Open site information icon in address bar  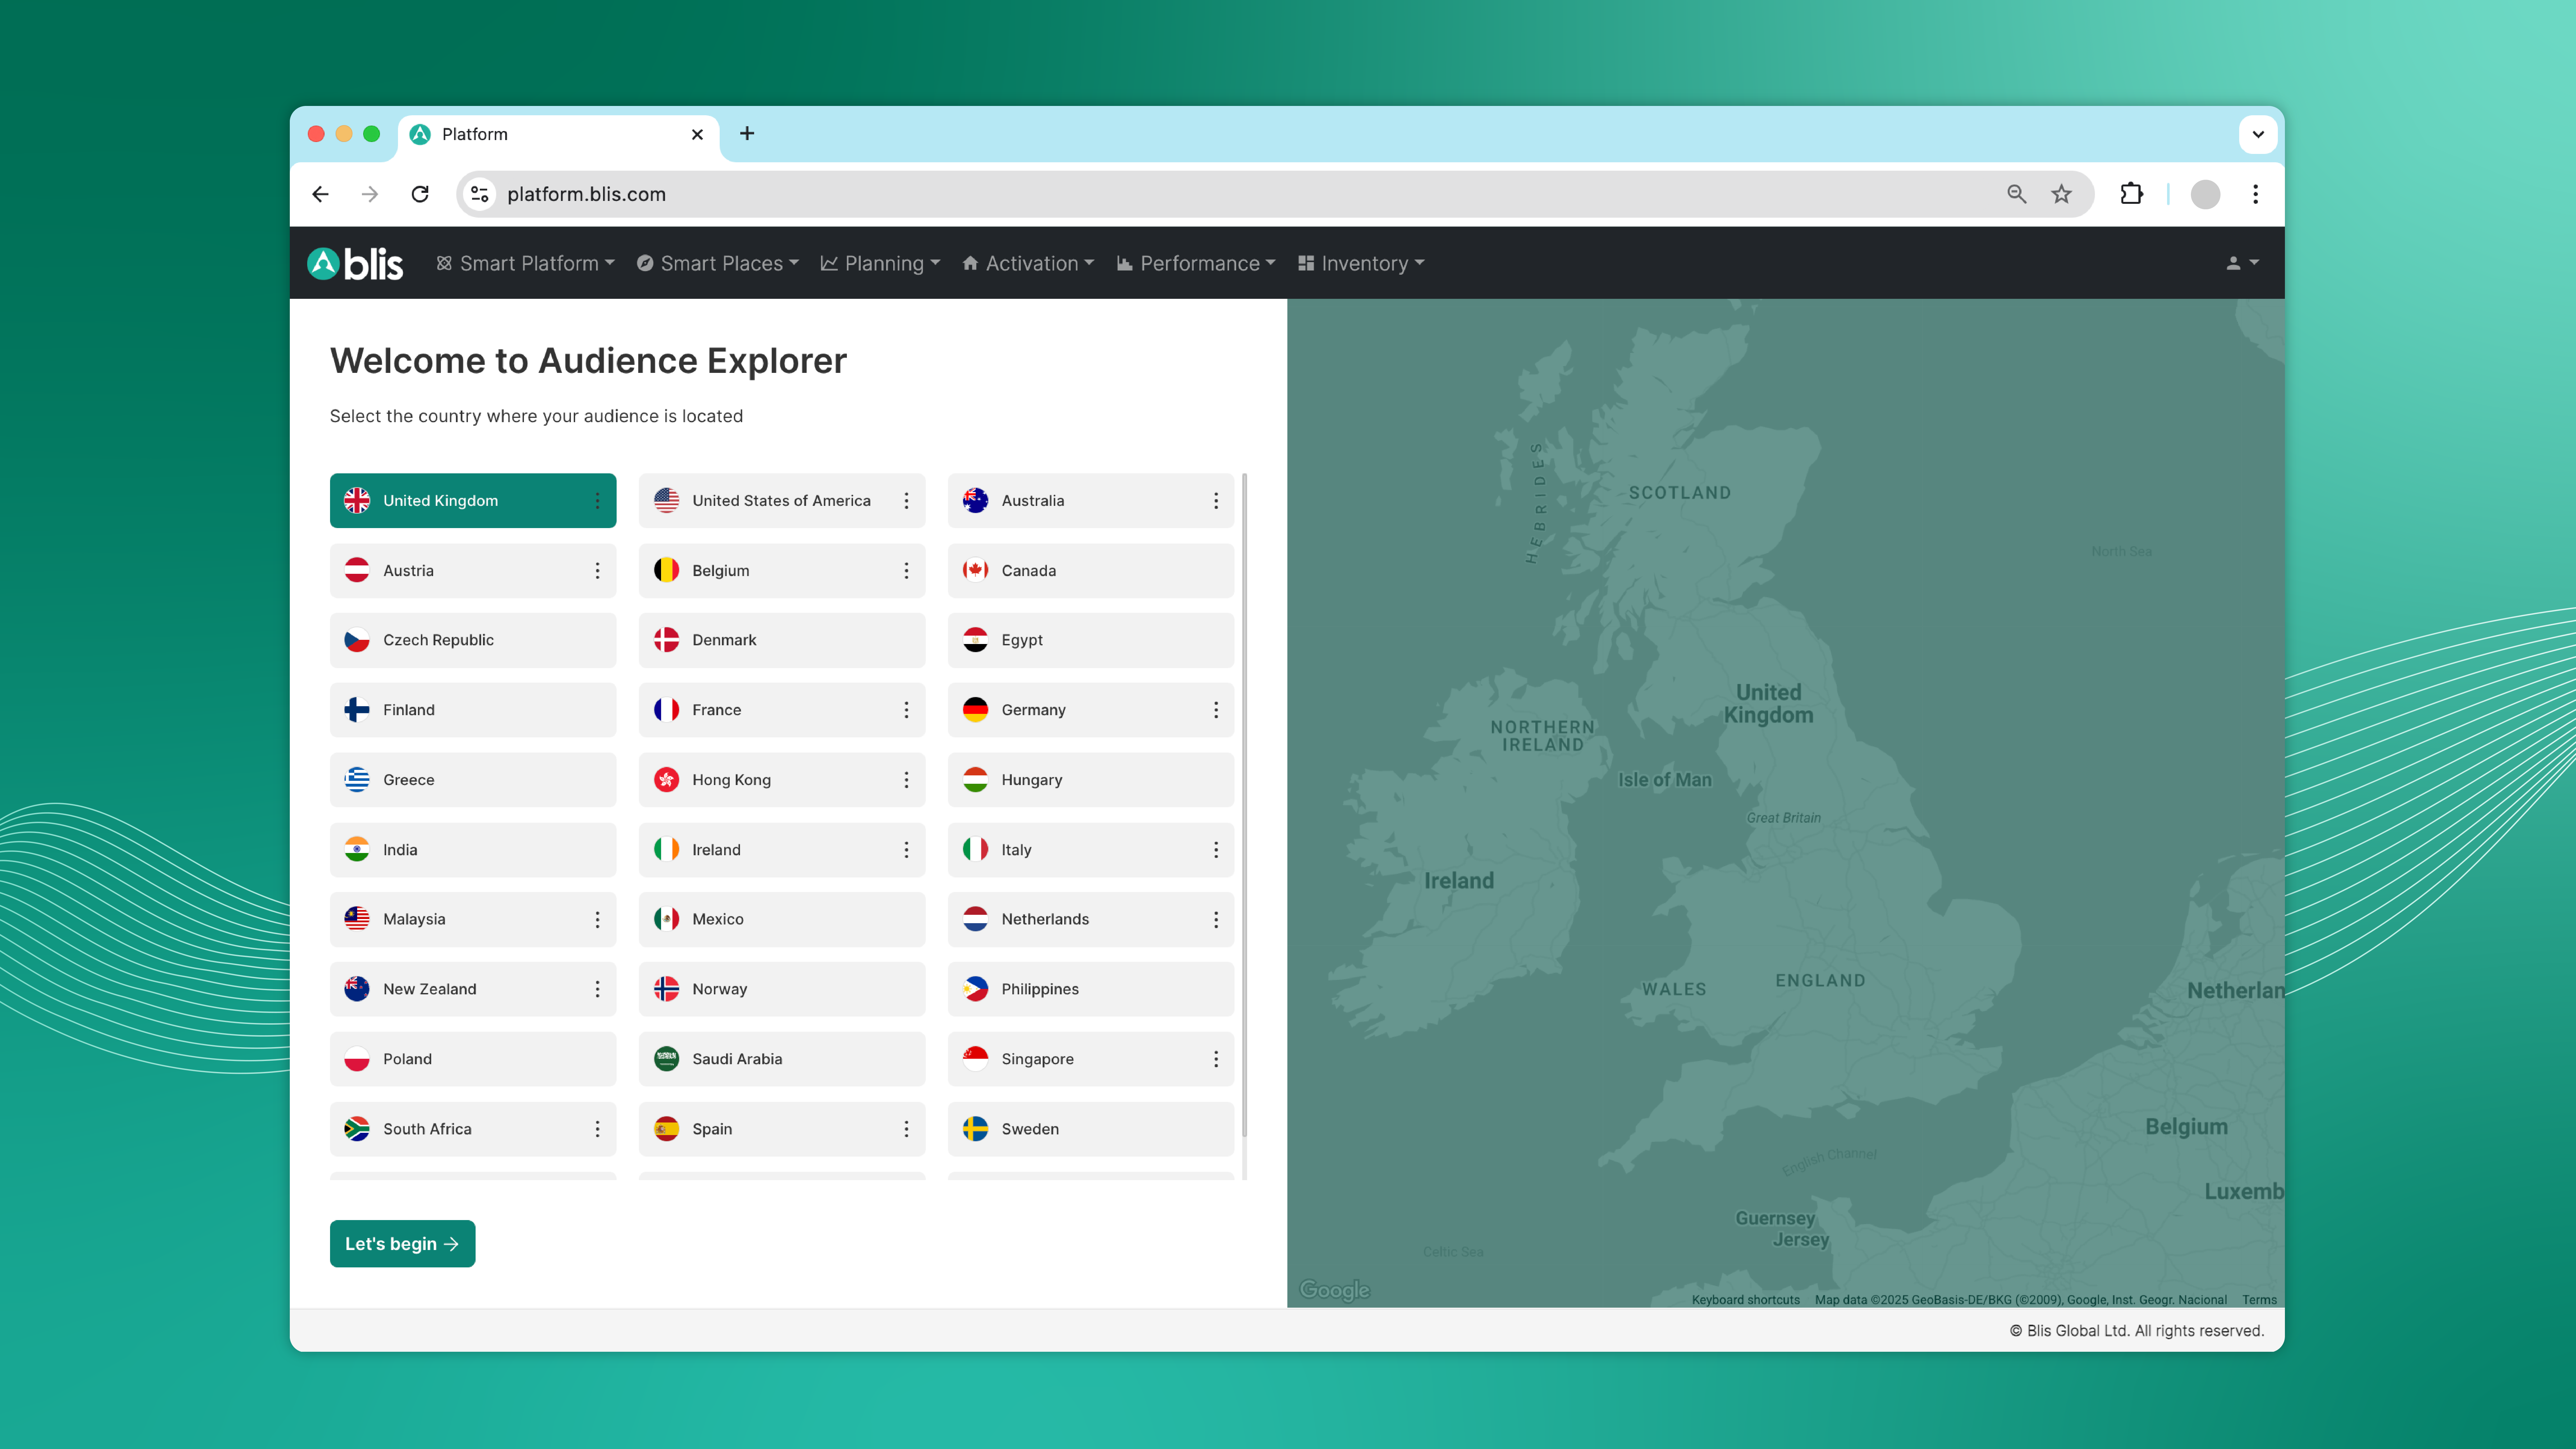point(480,194)
